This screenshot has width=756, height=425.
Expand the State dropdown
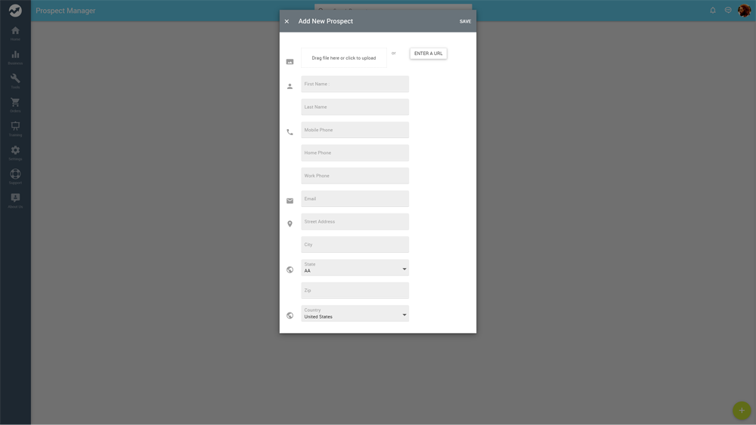click(x=355, y=268)
